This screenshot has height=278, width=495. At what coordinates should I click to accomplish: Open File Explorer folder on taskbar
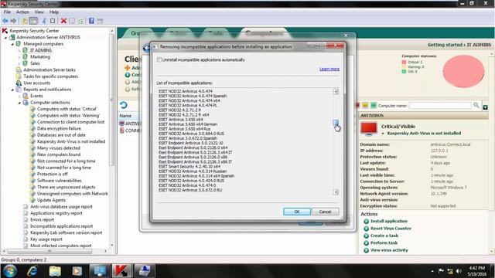click(55, 271)
